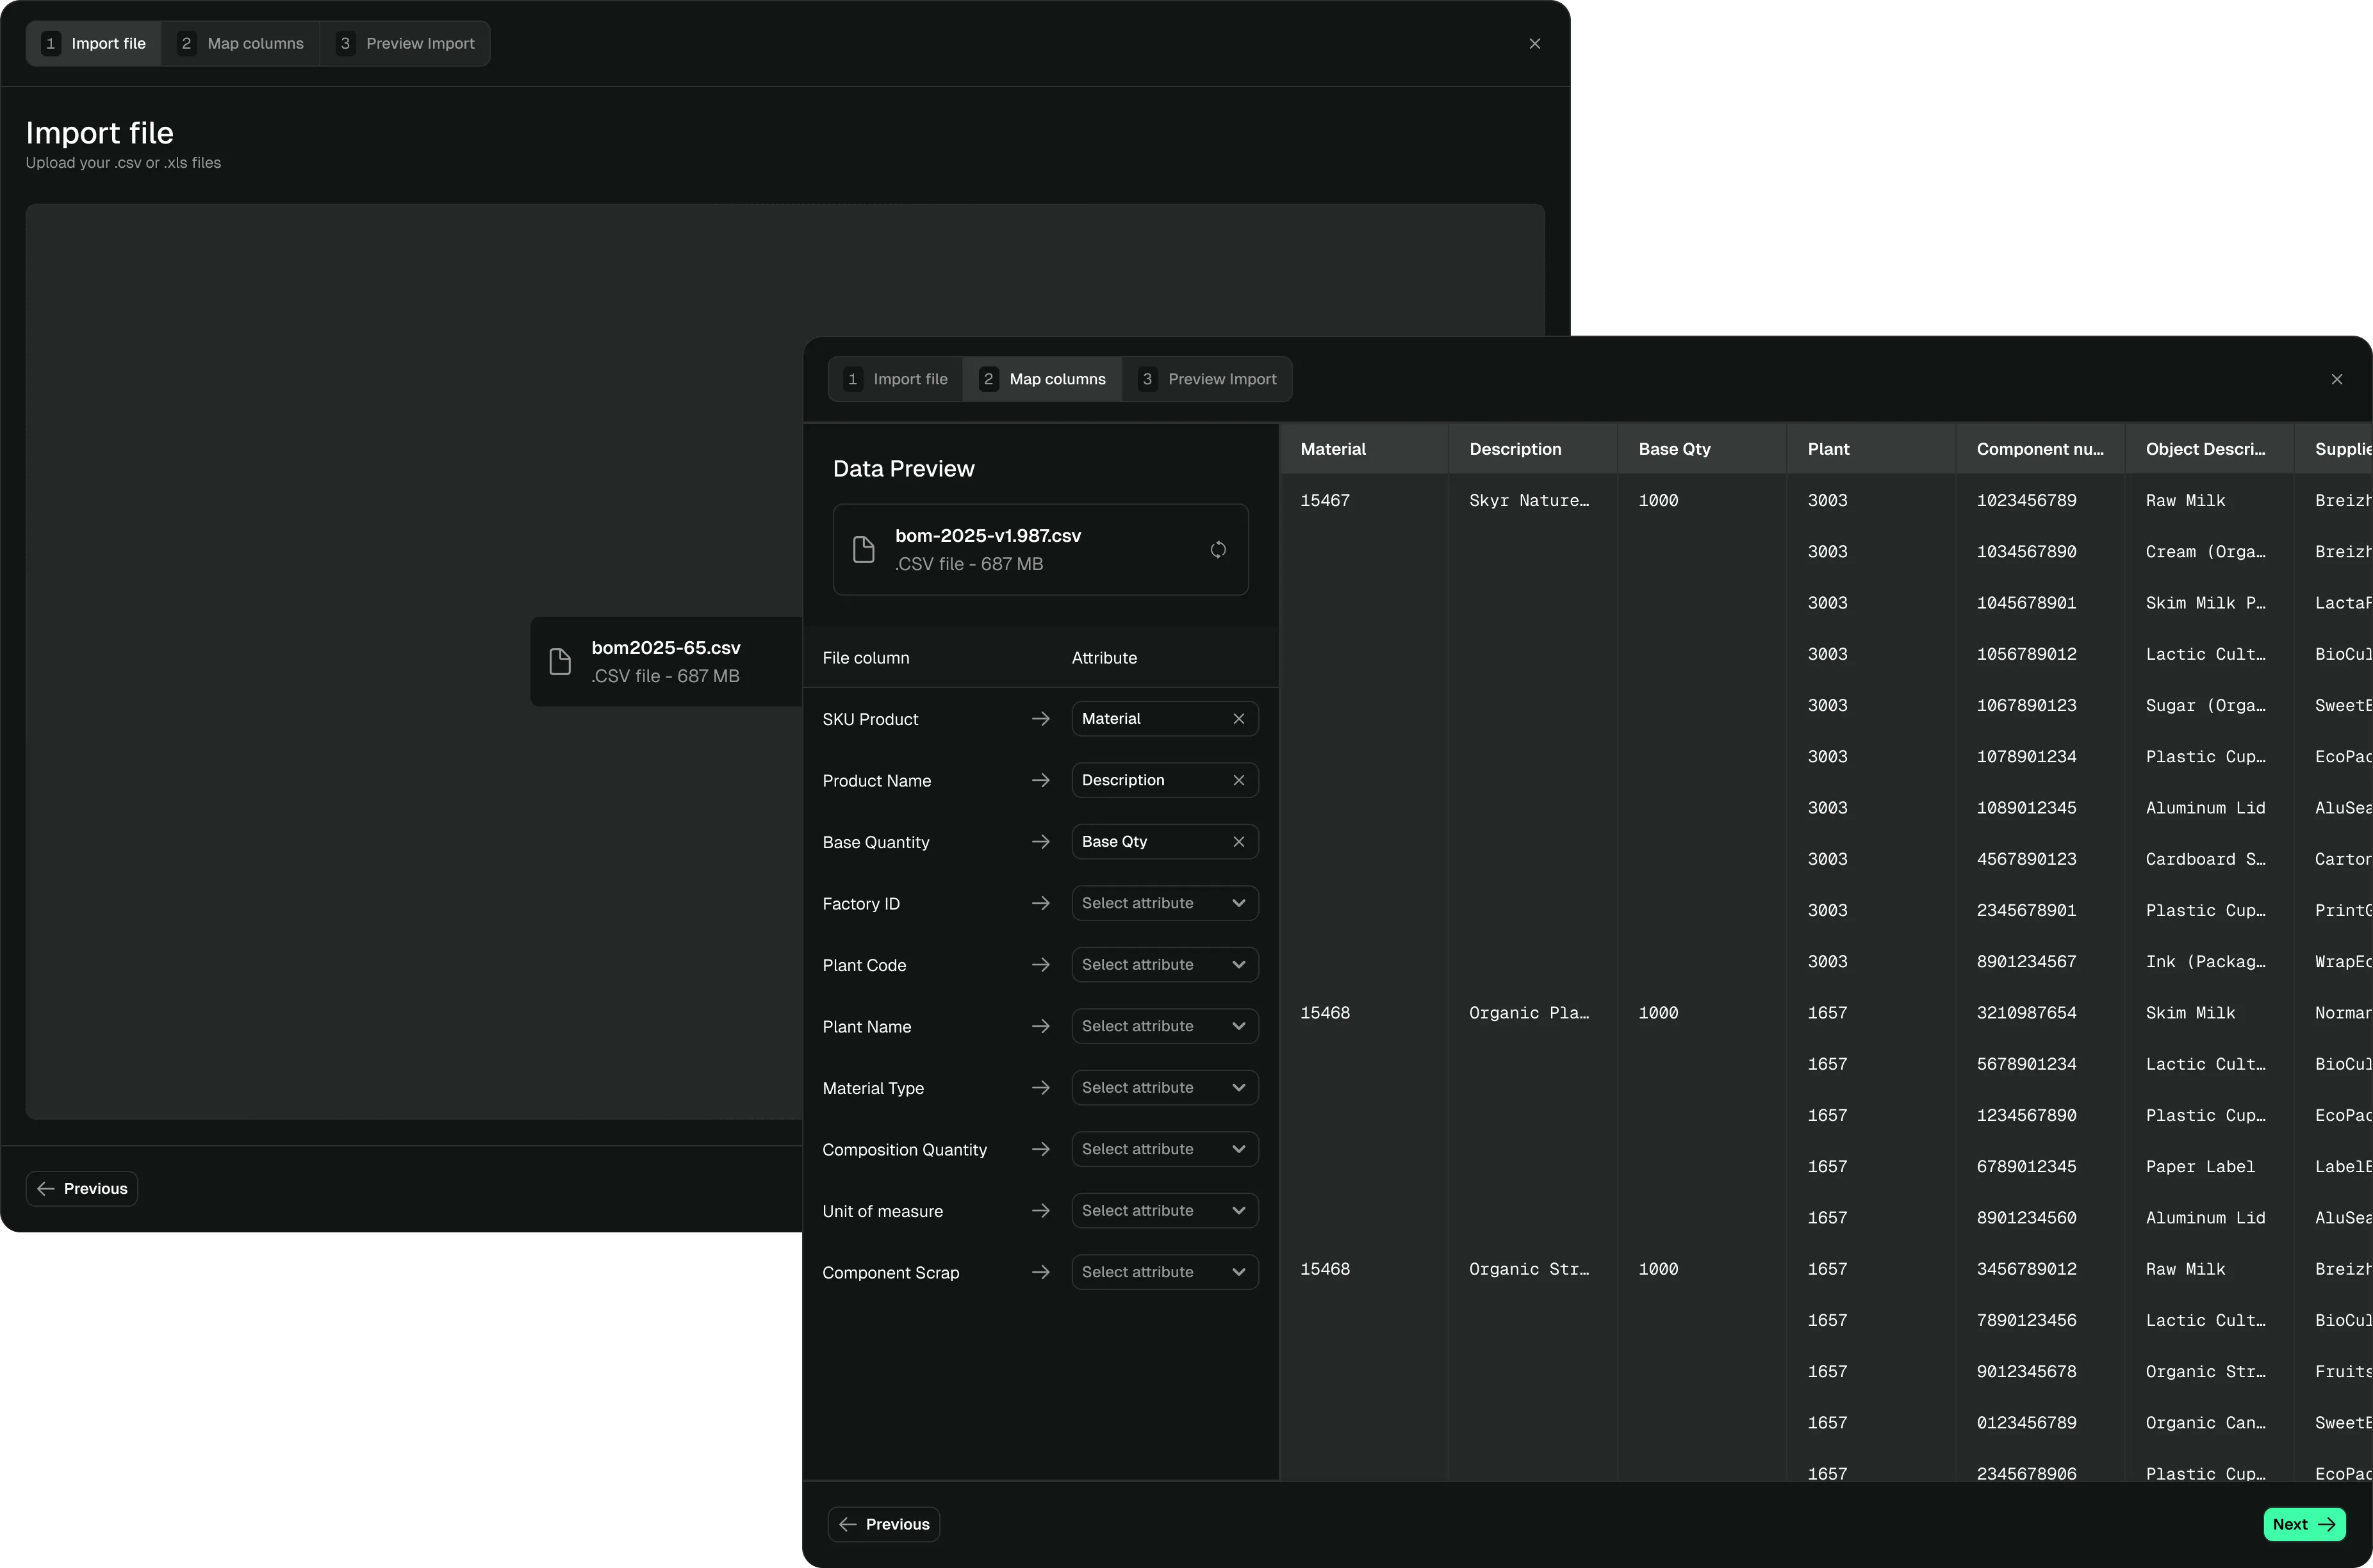Image resolution: width=2373 pixels, height=1568 pixels.
Task: Click the refresh icon next to bom-2025-v1.987.csv
Action: coord(1218,549)
